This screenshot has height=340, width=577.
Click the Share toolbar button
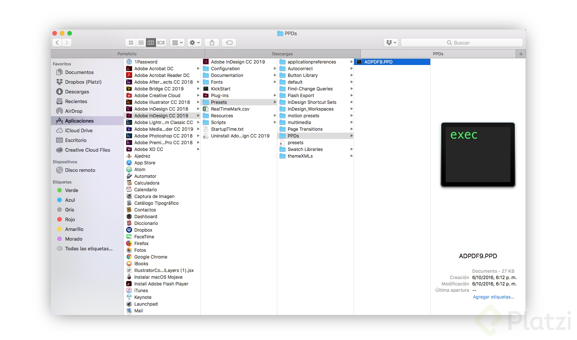click(212, 43)
